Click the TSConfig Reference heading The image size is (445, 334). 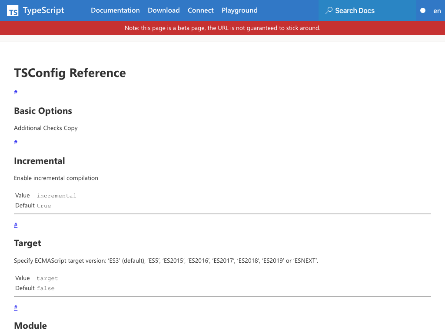point(70,73)
